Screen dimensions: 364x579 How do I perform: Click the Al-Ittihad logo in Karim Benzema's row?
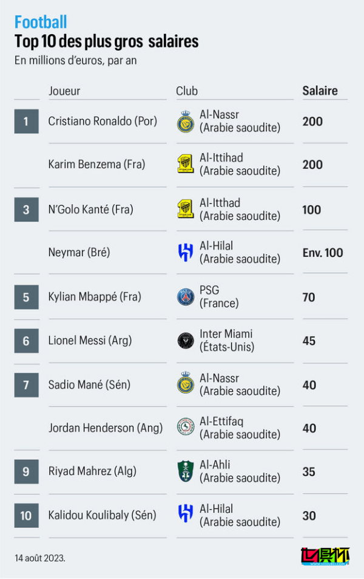[x=185, y=164]
